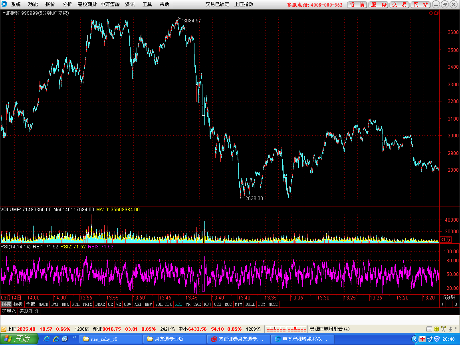Image resolution: width=460 pixels, height=345 pixels.
Task: Expand the 扩展∧ panel
Action: coord(9,311)
